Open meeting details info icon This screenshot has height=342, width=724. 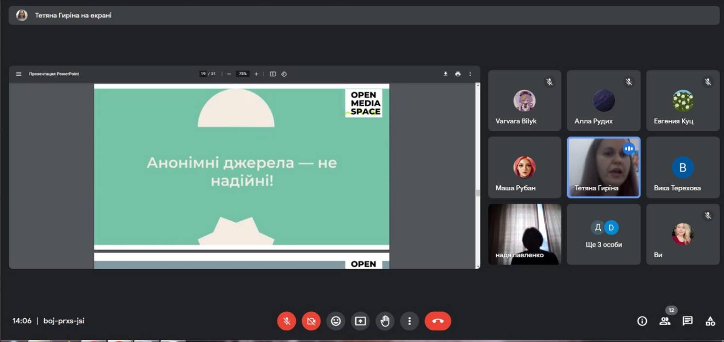click(x=642, y=321)
